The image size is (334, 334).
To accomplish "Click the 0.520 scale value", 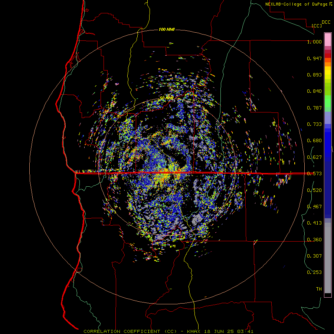I will pyautogui.click(x=314, y=190).
